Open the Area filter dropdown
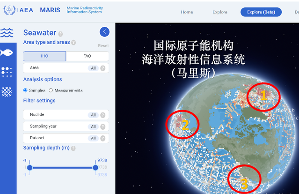The image size is (299, 194). 66,68
